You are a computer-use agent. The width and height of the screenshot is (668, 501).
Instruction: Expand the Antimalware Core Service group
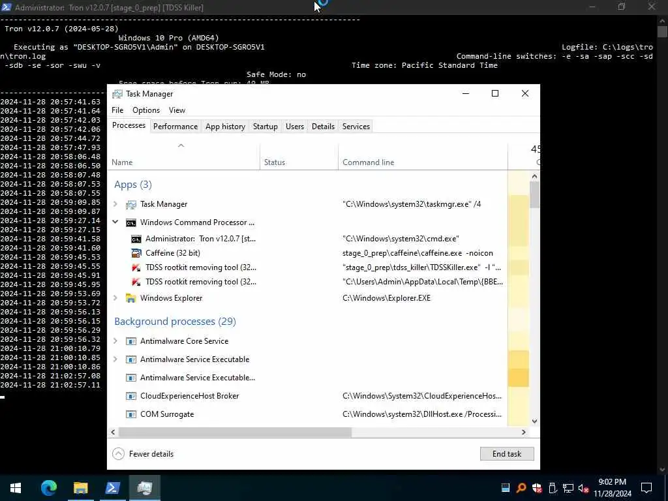click(115, 341)
